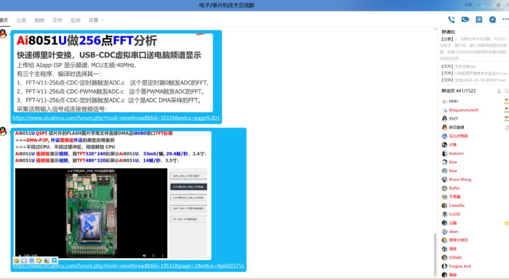Click the role badge icon beside HHH
Image resolution: width=509 pixels, height=279 pixels.
(506, 101)
